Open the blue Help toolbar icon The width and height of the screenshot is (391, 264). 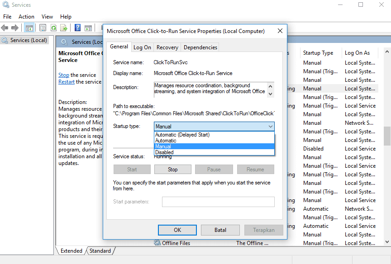(x=77, y=28)
